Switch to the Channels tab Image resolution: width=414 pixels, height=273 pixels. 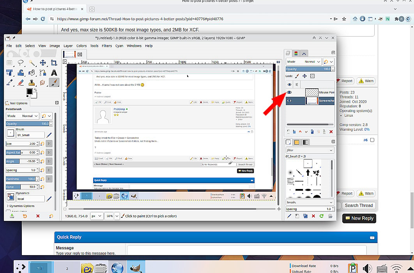tap(296, 53)
